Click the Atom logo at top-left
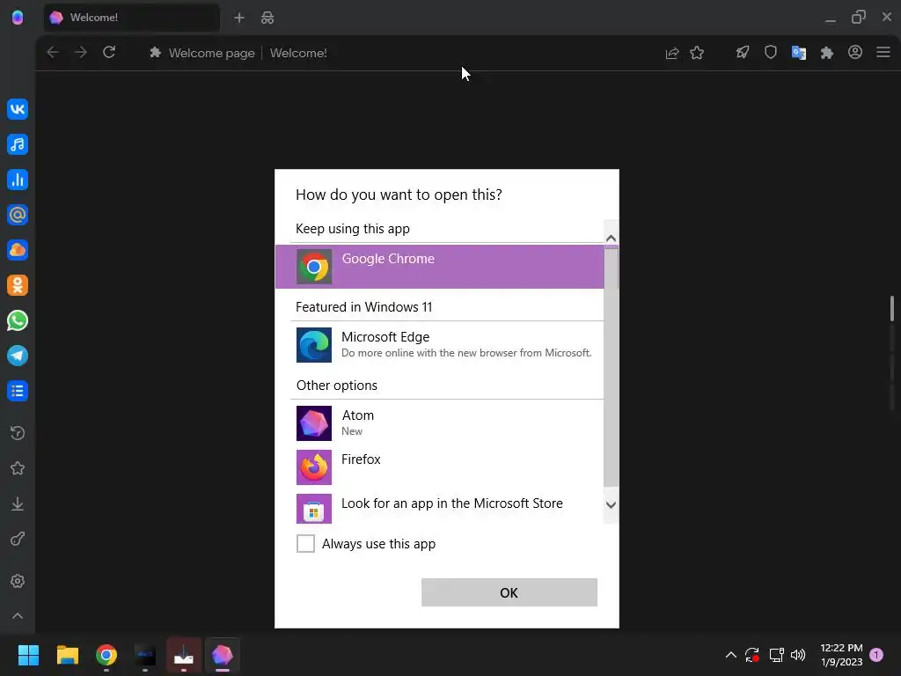Viewport: 901px width, 676px height. (18, 18)
